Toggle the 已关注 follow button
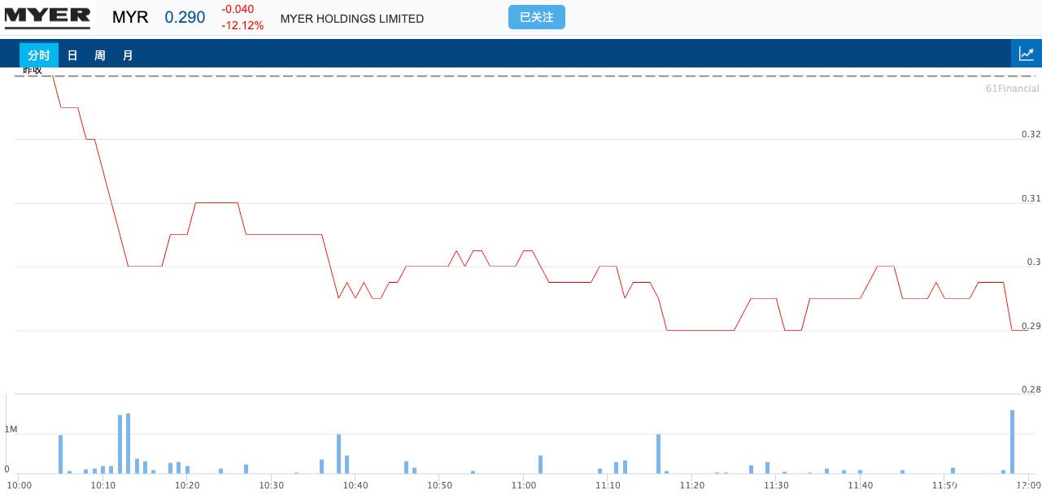Viewport: 1042px width, 499px height. click(536, 17)
